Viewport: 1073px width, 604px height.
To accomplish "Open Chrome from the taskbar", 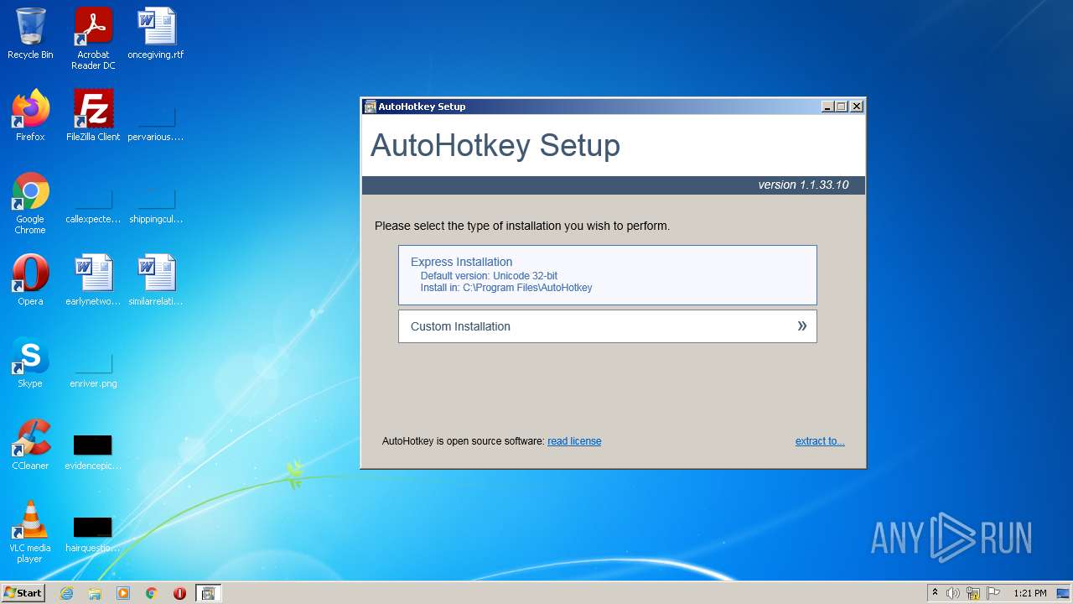I will coord(152,593).
